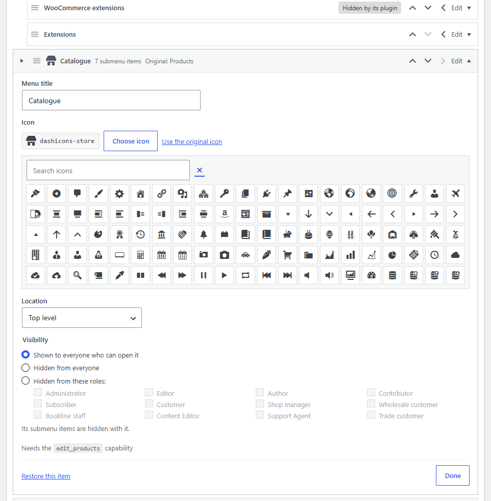Collapse the Catalogue Edit panel
This screenshot has height=501, width=491.
pyautogui.click(x=461, y=61)
